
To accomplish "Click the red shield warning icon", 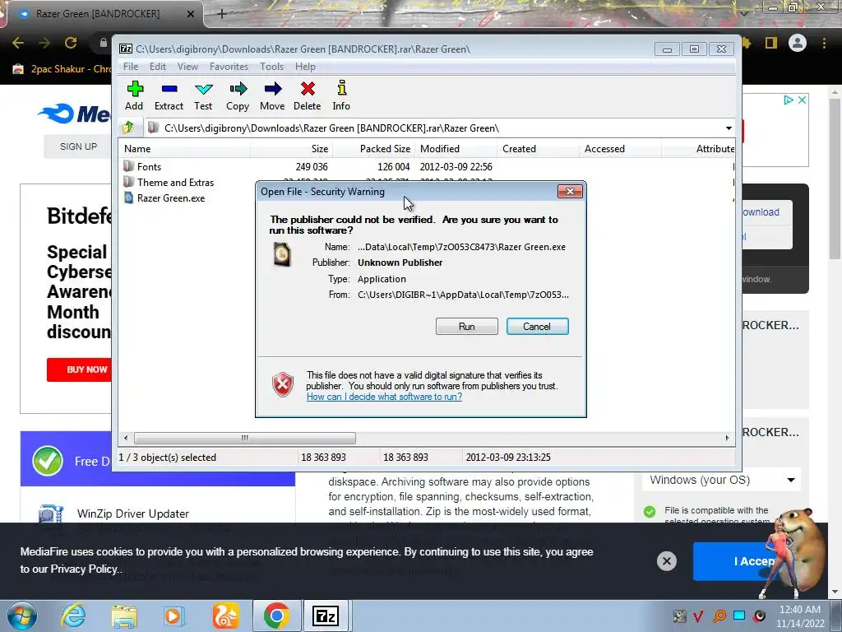I will pyautogui.click(x=283, y=384).
